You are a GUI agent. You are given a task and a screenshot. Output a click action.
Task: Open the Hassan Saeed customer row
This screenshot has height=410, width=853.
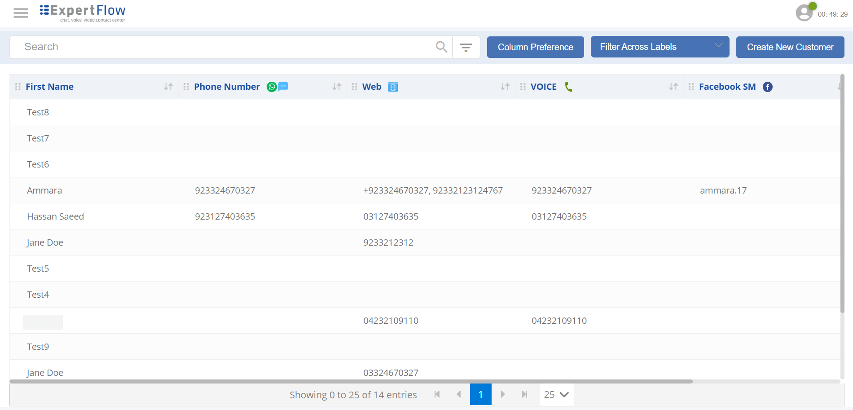point(56,216)
